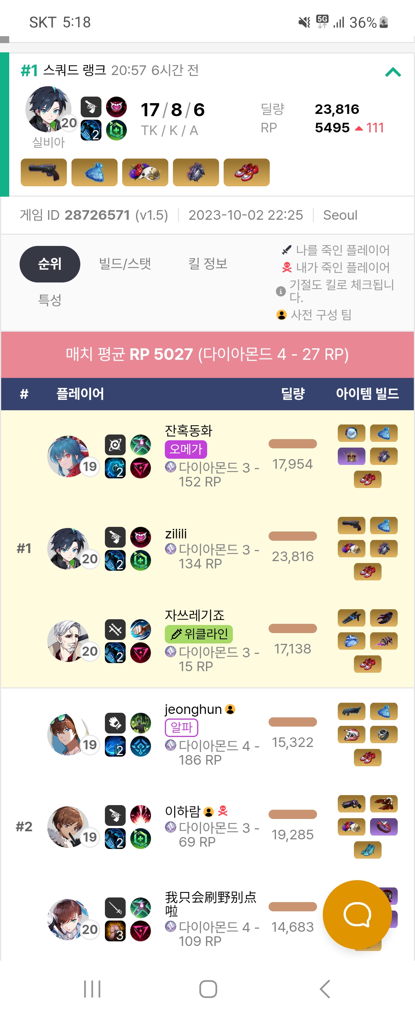Open player 이하람 profile
This screenshot has height=1016, width=415.
click(x=183, y=811)
